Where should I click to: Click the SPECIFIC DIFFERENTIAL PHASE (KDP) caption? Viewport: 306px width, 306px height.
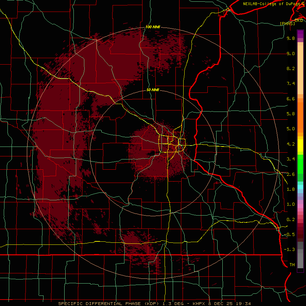click(108, 304)
